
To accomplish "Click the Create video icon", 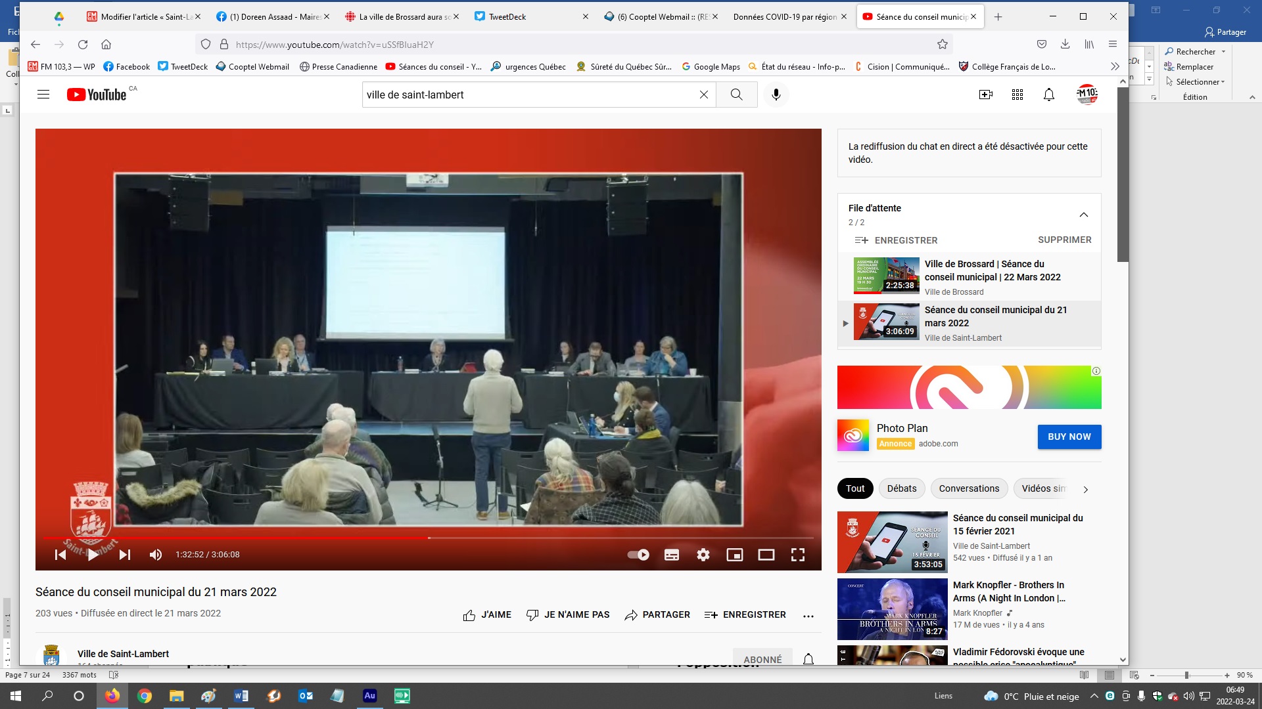I will 985,95.
